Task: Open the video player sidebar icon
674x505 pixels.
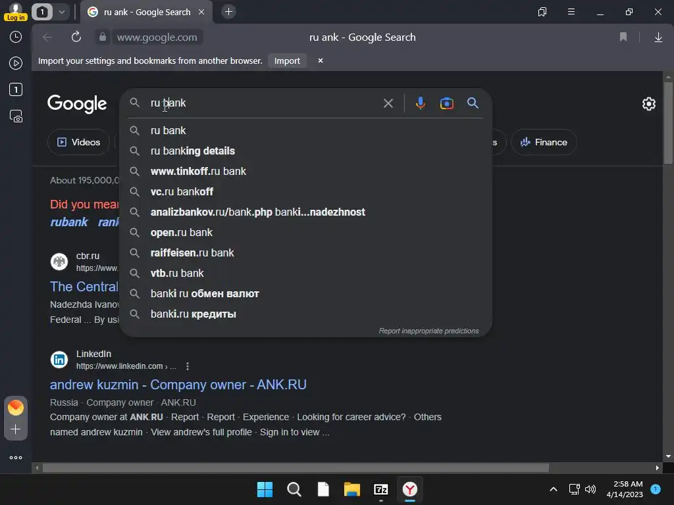Action: coord(16,63)
